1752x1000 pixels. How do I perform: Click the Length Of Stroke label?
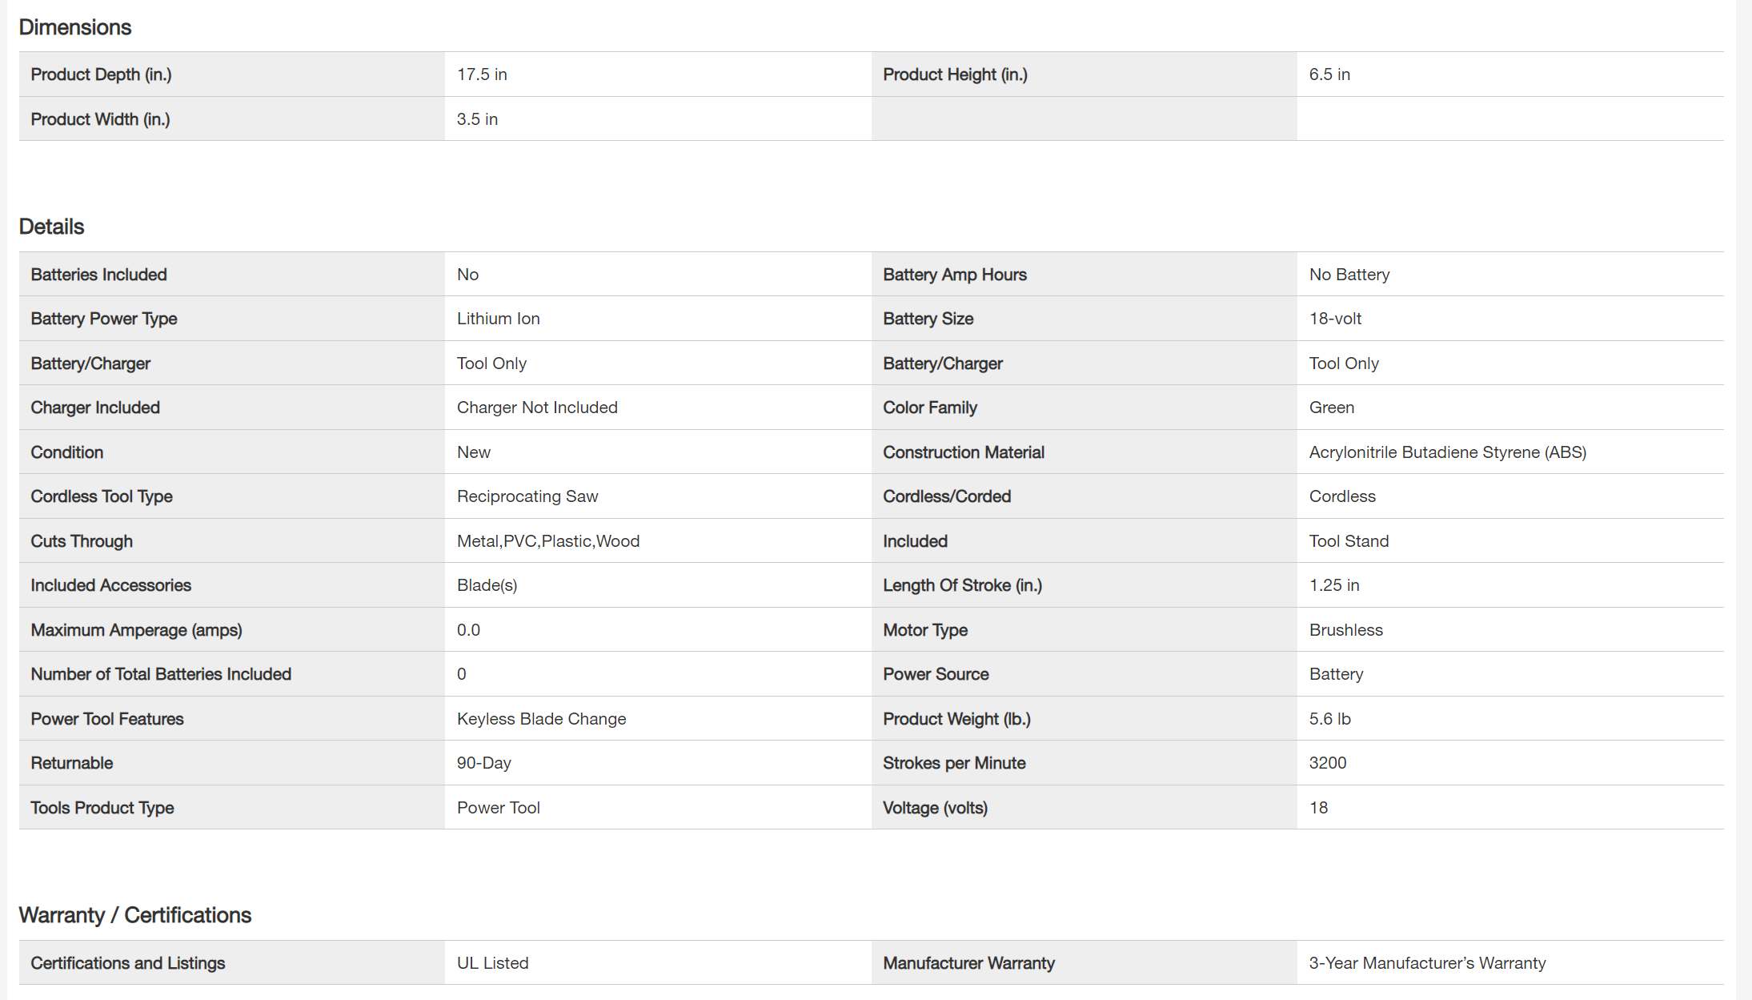pos(962,585)
